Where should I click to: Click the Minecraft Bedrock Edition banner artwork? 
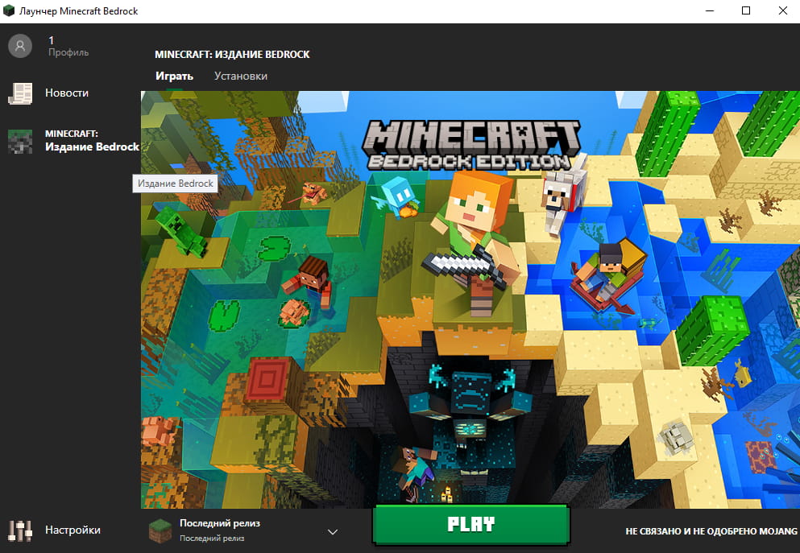pos(470,299)
